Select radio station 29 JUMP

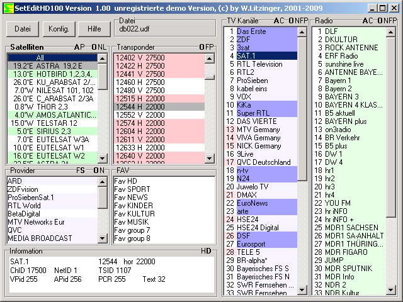(349, 260)
